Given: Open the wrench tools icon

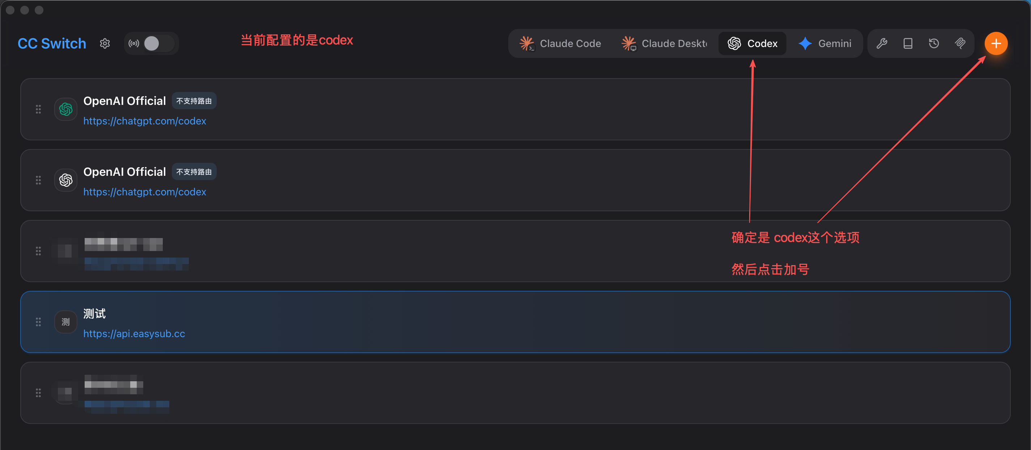Looking at the screenshot, I should pos(882,43).
